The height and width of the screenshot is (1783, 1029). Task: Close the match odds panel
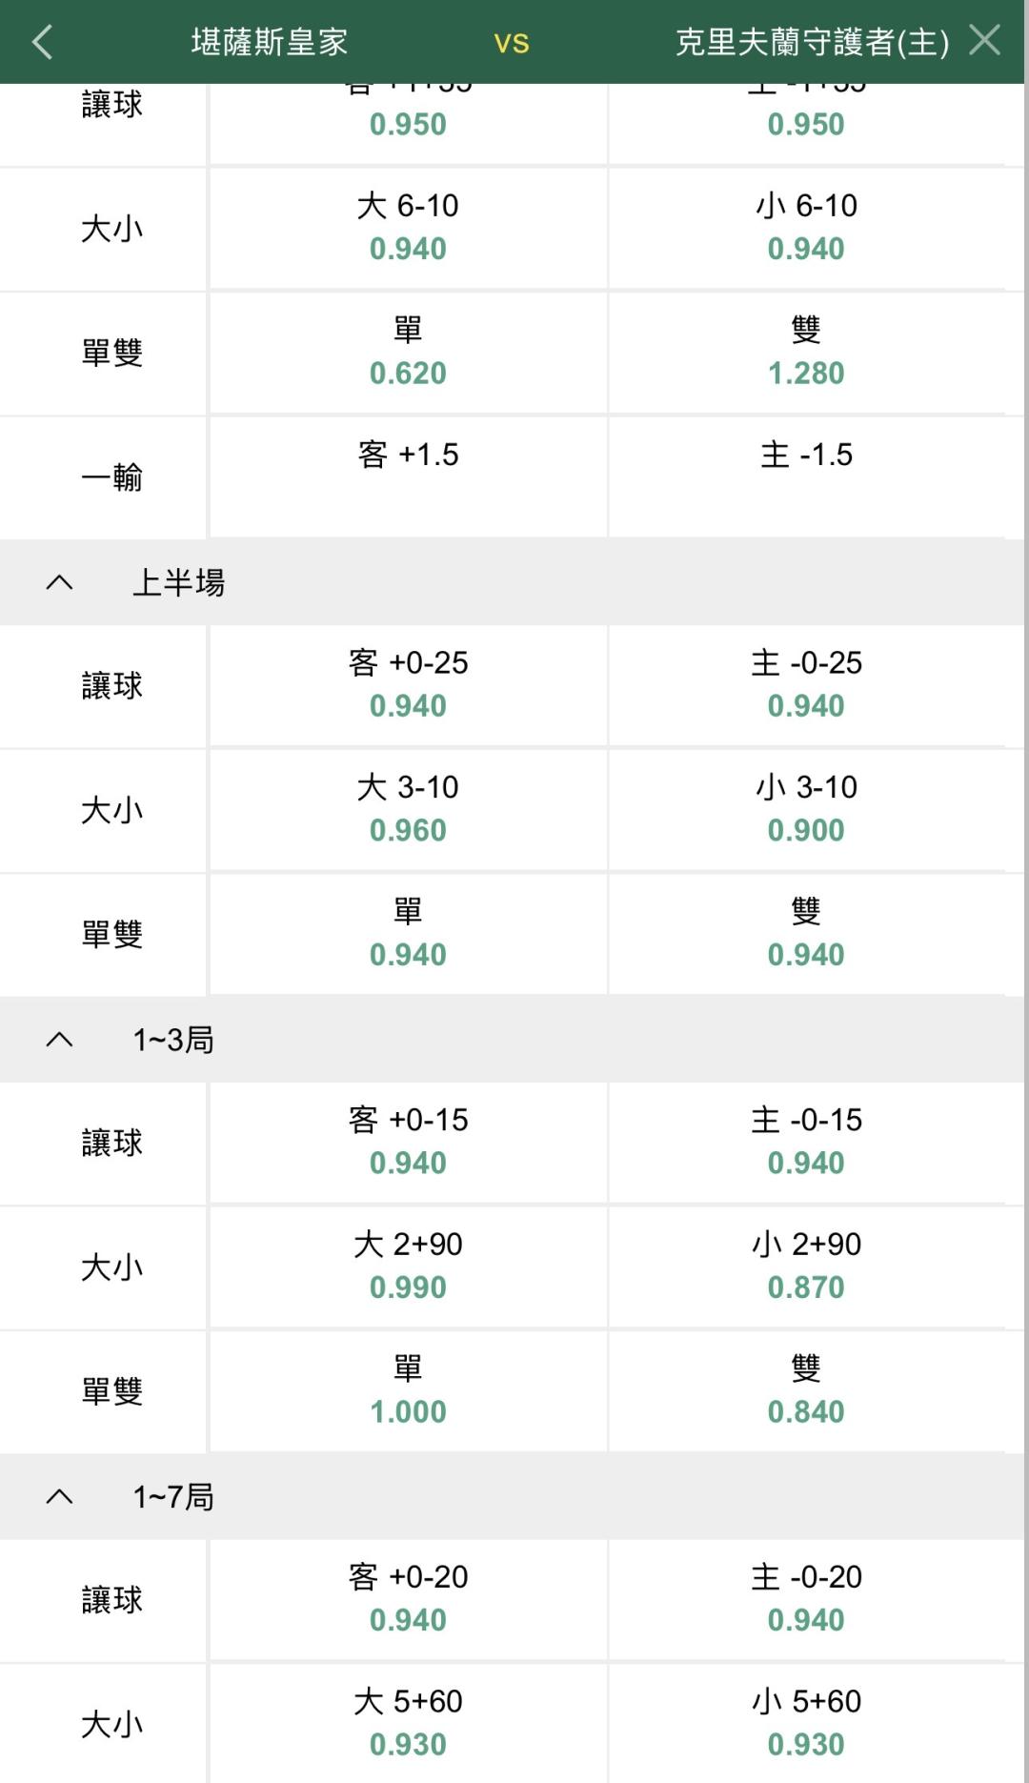[x=984, y=41]
